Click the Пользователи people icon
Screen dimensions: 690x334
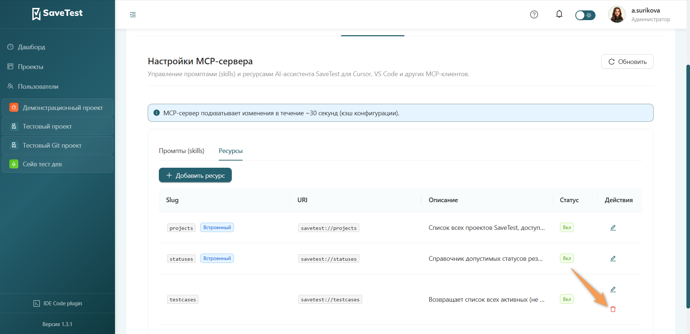pyautogui.click(x=10, y=86)
